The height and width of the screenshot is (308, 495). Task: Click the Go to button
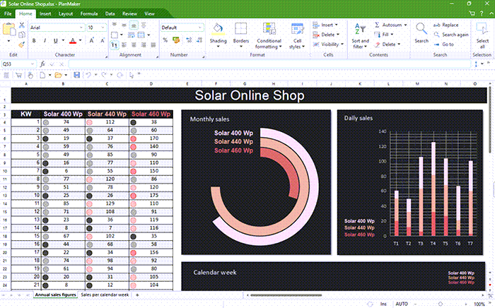point(448,44)
